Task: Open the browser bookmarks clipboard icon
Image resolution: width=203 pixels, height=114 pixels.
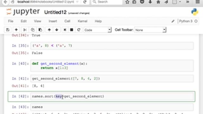Action: click(x=134, y=2)
